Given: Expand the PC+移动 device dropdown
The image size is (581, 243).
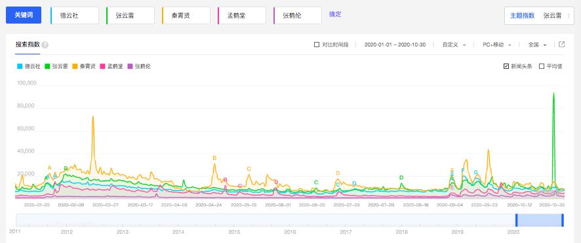Looking at the screenshot, I should (497, 45).
